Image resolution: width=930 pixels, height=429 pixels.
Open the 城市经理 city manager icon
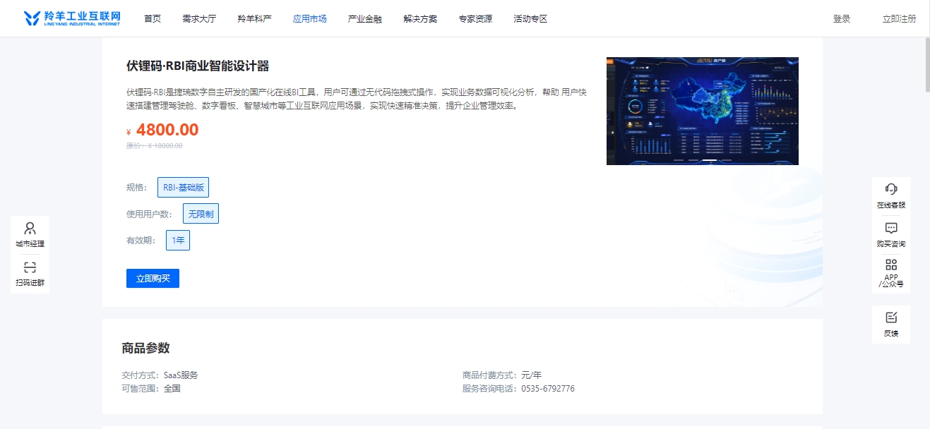point(30,233)
